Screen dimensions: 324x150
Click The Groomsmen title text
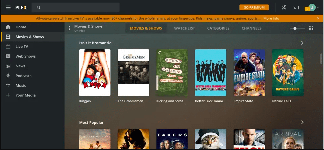click(130, 101)
